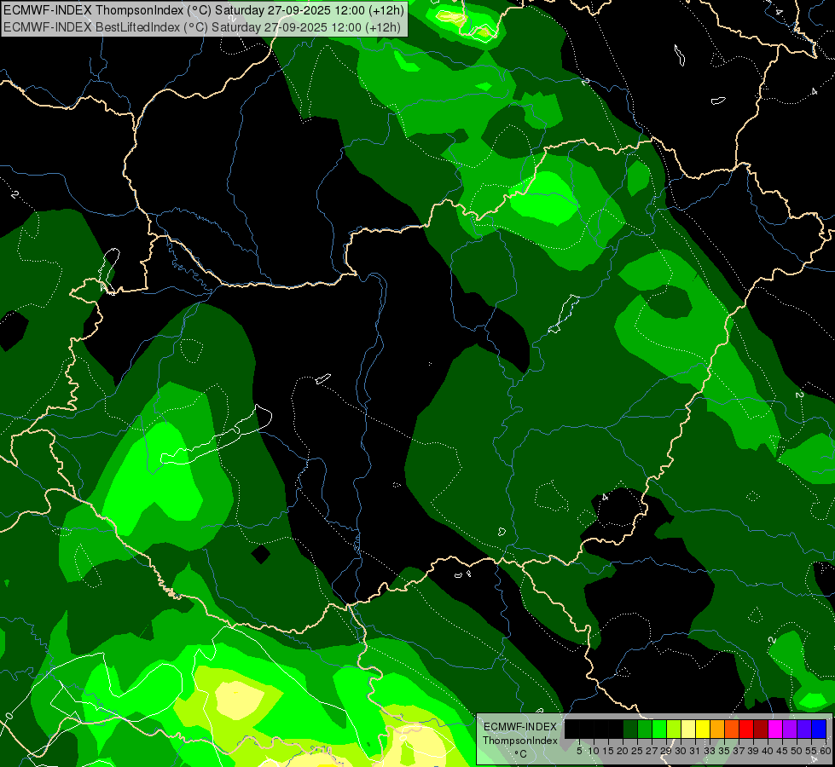Click the BestLiftedIndex title line at top
Viewport: 835px width, 767px height.
202,26
